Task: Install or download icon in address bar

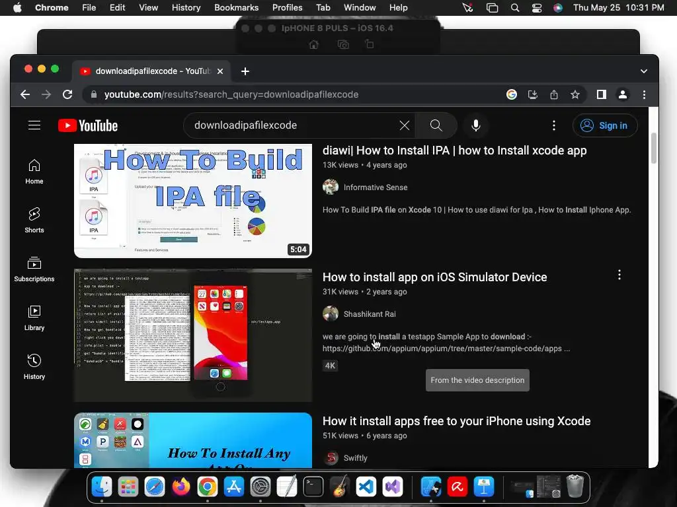Action: [533, 94]
